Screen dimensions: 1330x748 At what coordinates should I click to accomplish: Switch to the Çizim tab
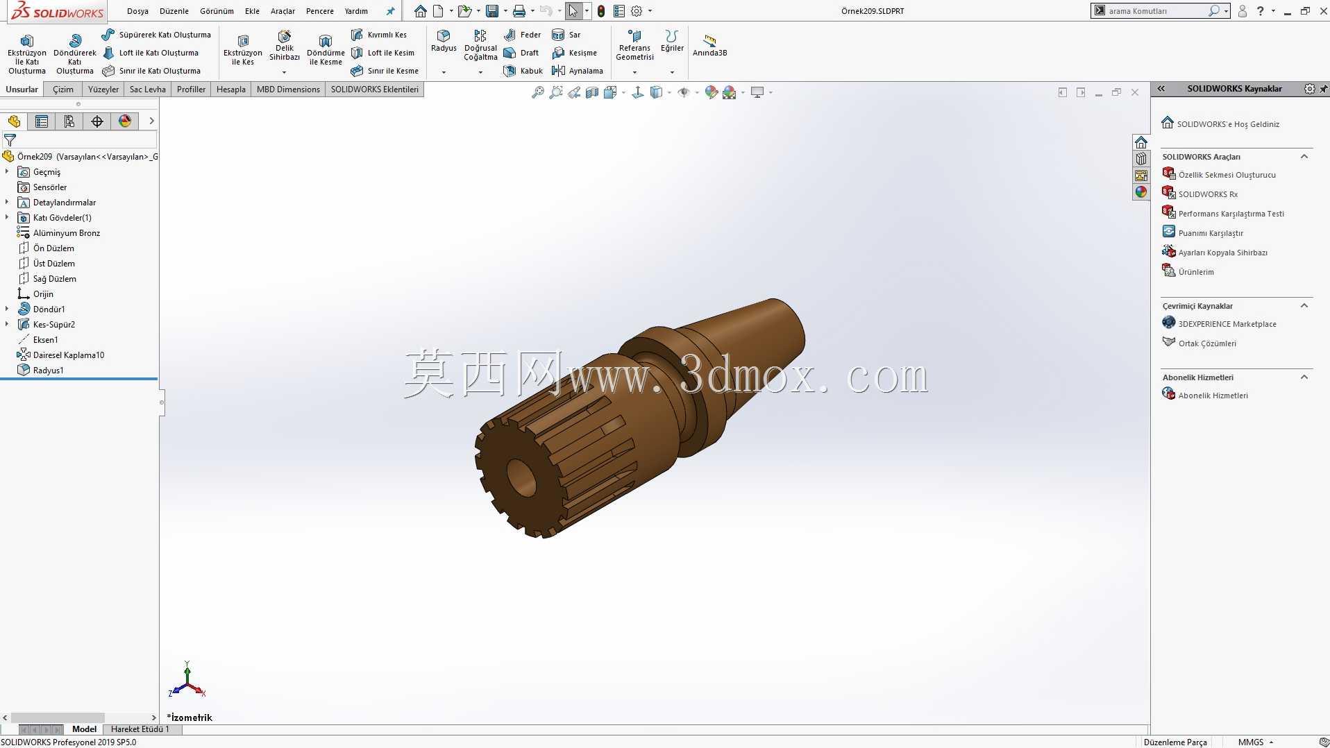pos(63,90)
